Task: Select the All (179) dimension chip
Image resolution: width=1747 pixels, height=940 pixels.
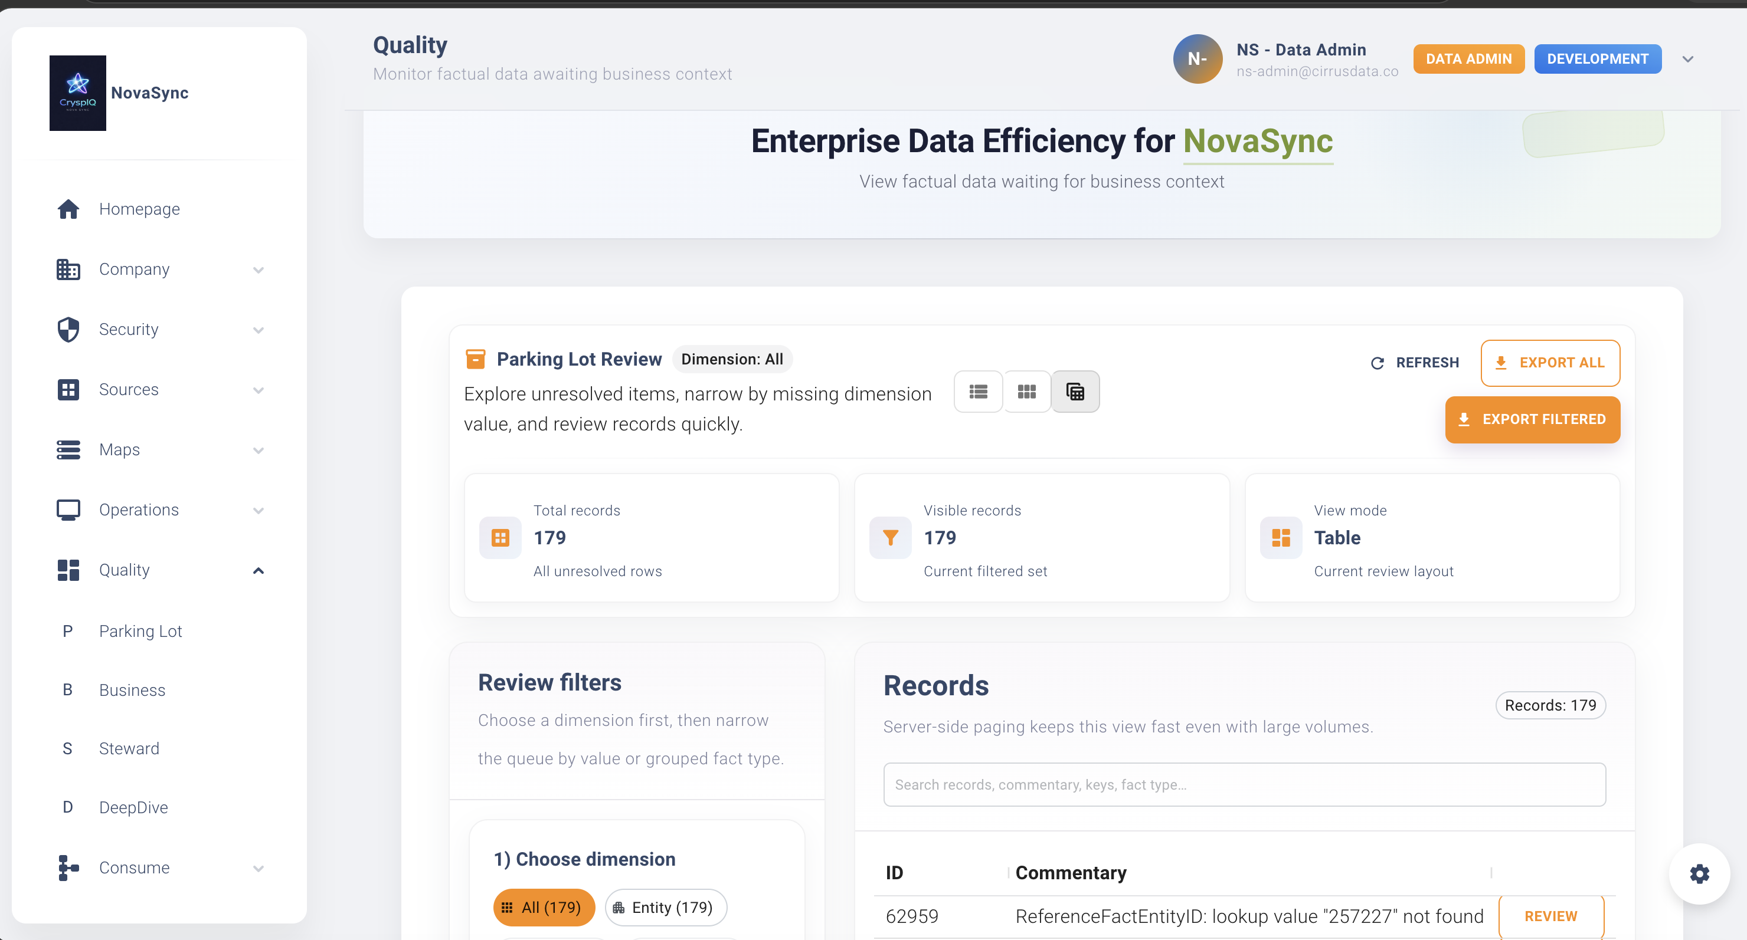Action: [x=544, y=908]
